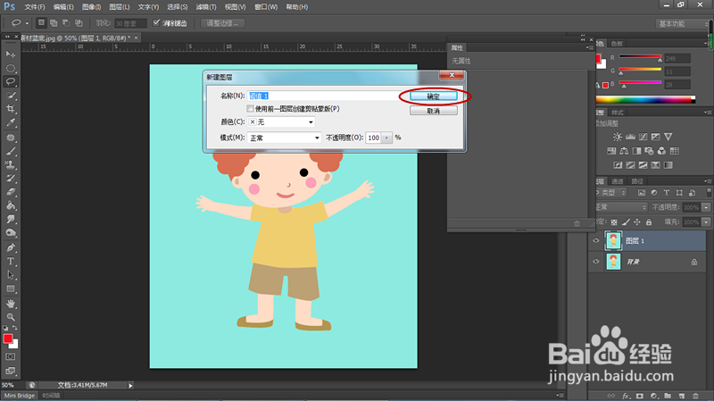The image size is (714, 401).
Task: Select the Brush tool
Action: pos(11,151)
